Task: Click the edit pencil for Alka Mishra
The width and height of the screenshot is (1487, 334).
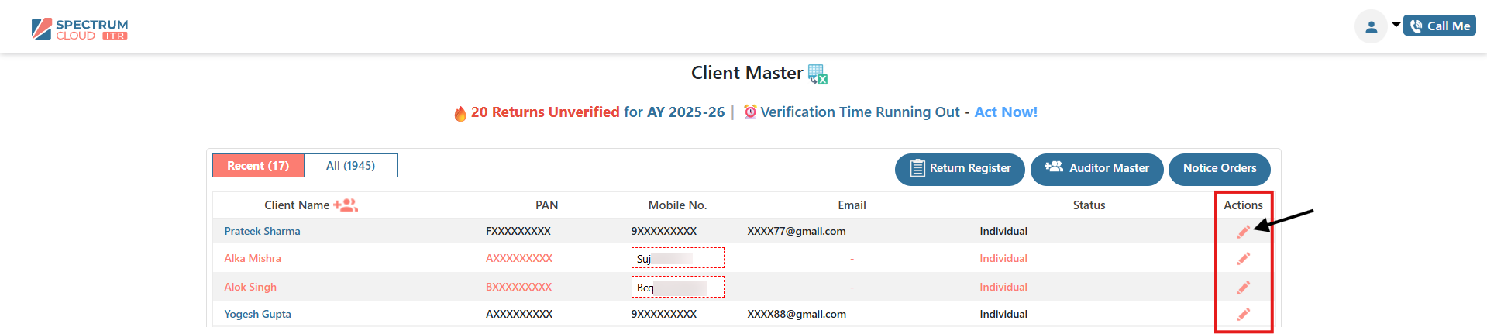Action: (1243, 259)
